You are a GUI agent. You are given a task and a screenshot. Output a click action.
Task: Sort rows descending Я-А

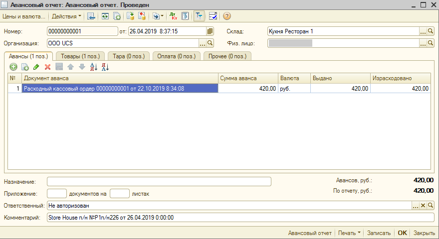coord(105,67)
